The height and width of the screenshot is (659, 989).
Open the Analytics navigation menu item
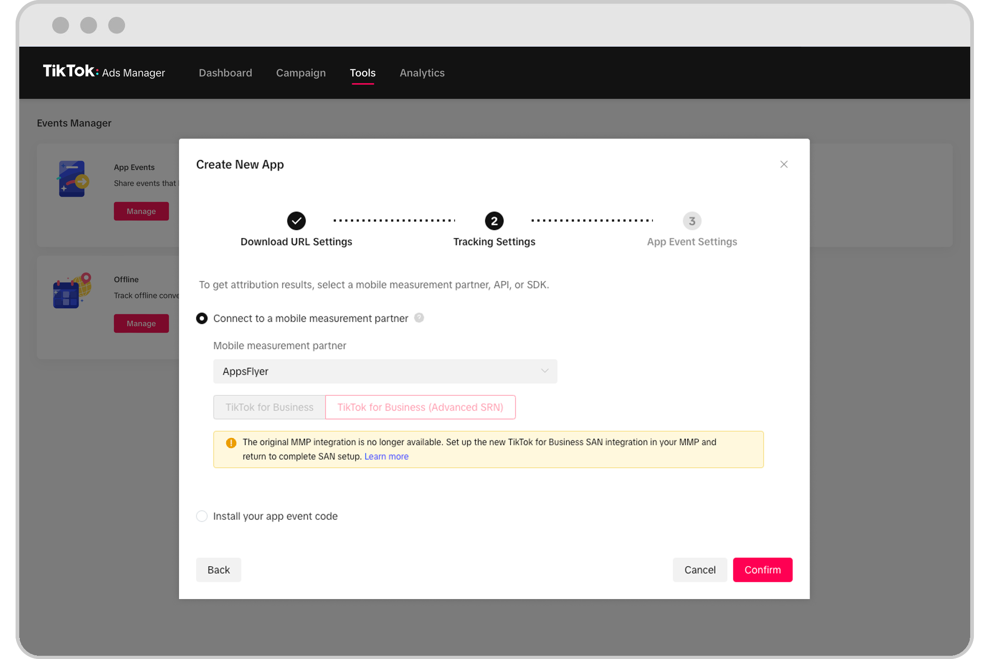point(422,72)
